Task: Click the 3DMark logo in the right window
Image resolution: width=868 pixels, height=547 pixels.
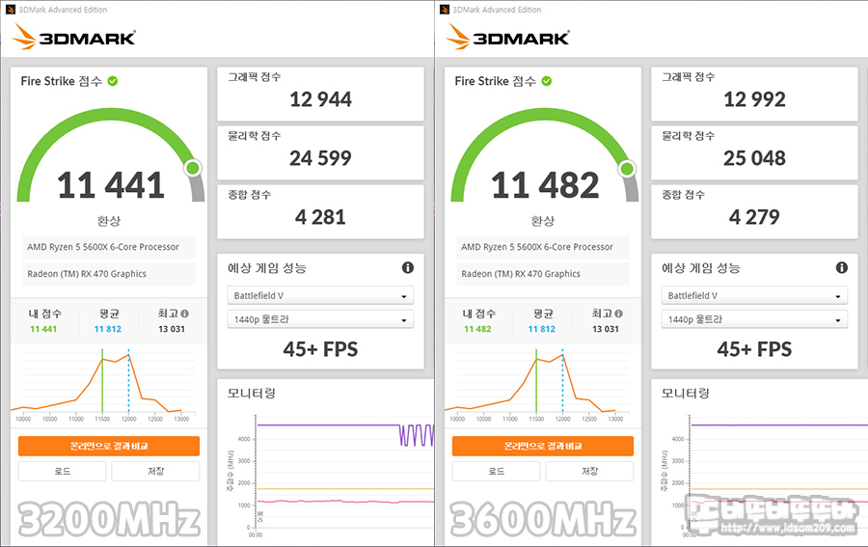Action: point(507,37)
